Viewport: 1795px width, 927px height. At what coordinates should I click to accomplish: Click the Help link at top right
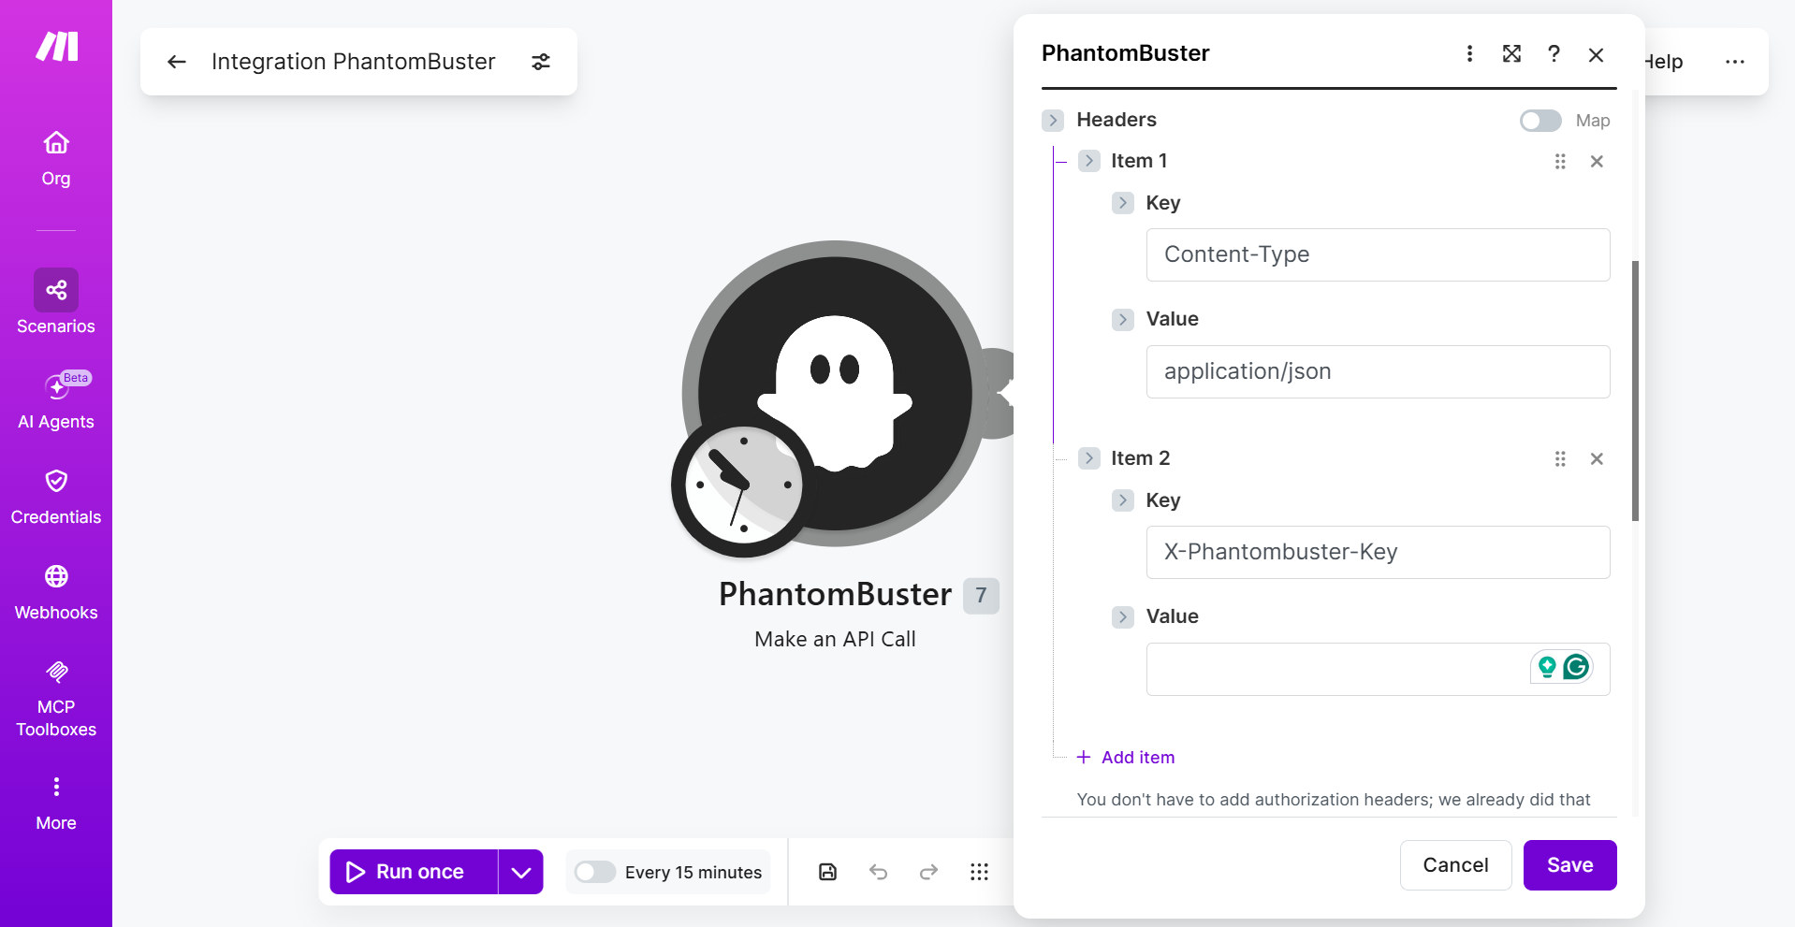click(1665, 62)
